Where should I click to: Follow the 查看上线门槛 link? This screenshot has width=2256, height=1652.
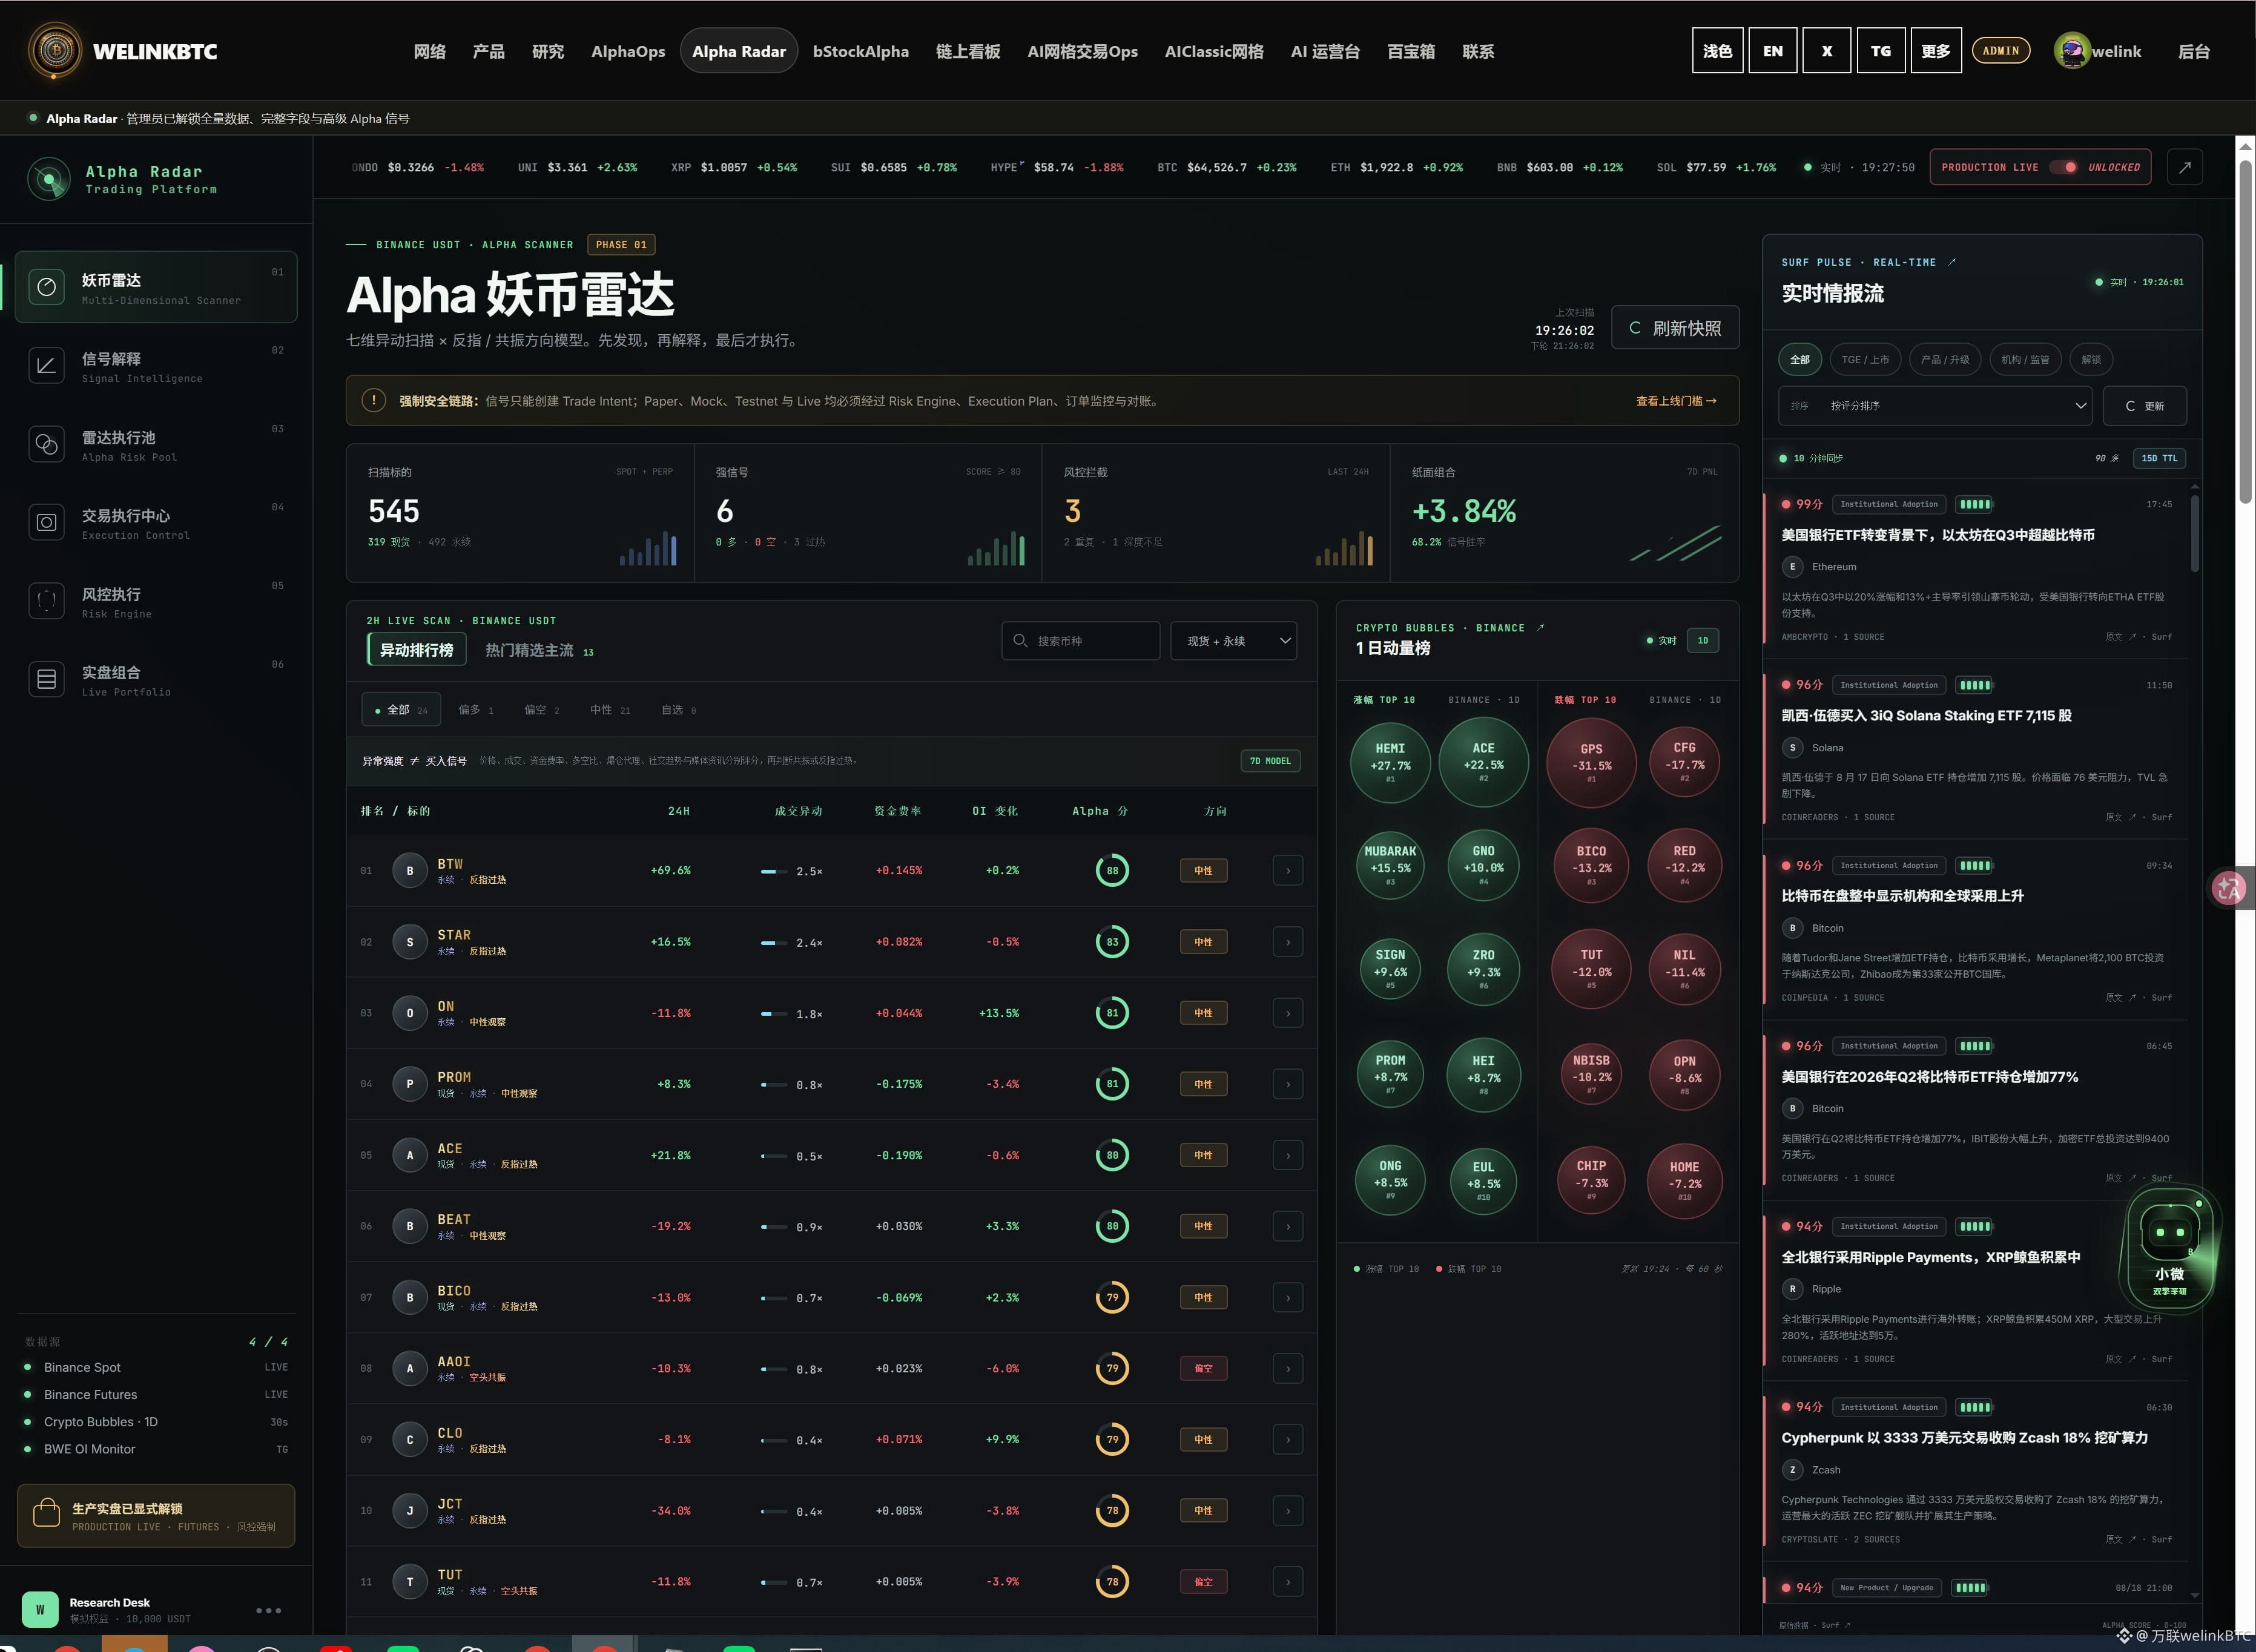[x=1676, y=401]
